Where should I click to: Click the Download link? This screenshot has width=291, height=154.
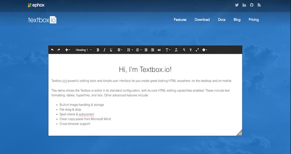click(202, 20)
